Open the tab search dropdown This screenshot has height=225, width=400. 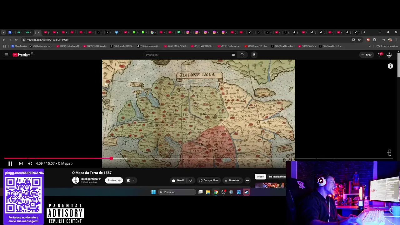(x=3, y=32)
